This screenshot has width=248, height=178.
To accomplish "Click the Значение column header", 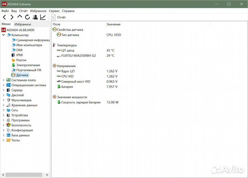I will pos(113,24).
